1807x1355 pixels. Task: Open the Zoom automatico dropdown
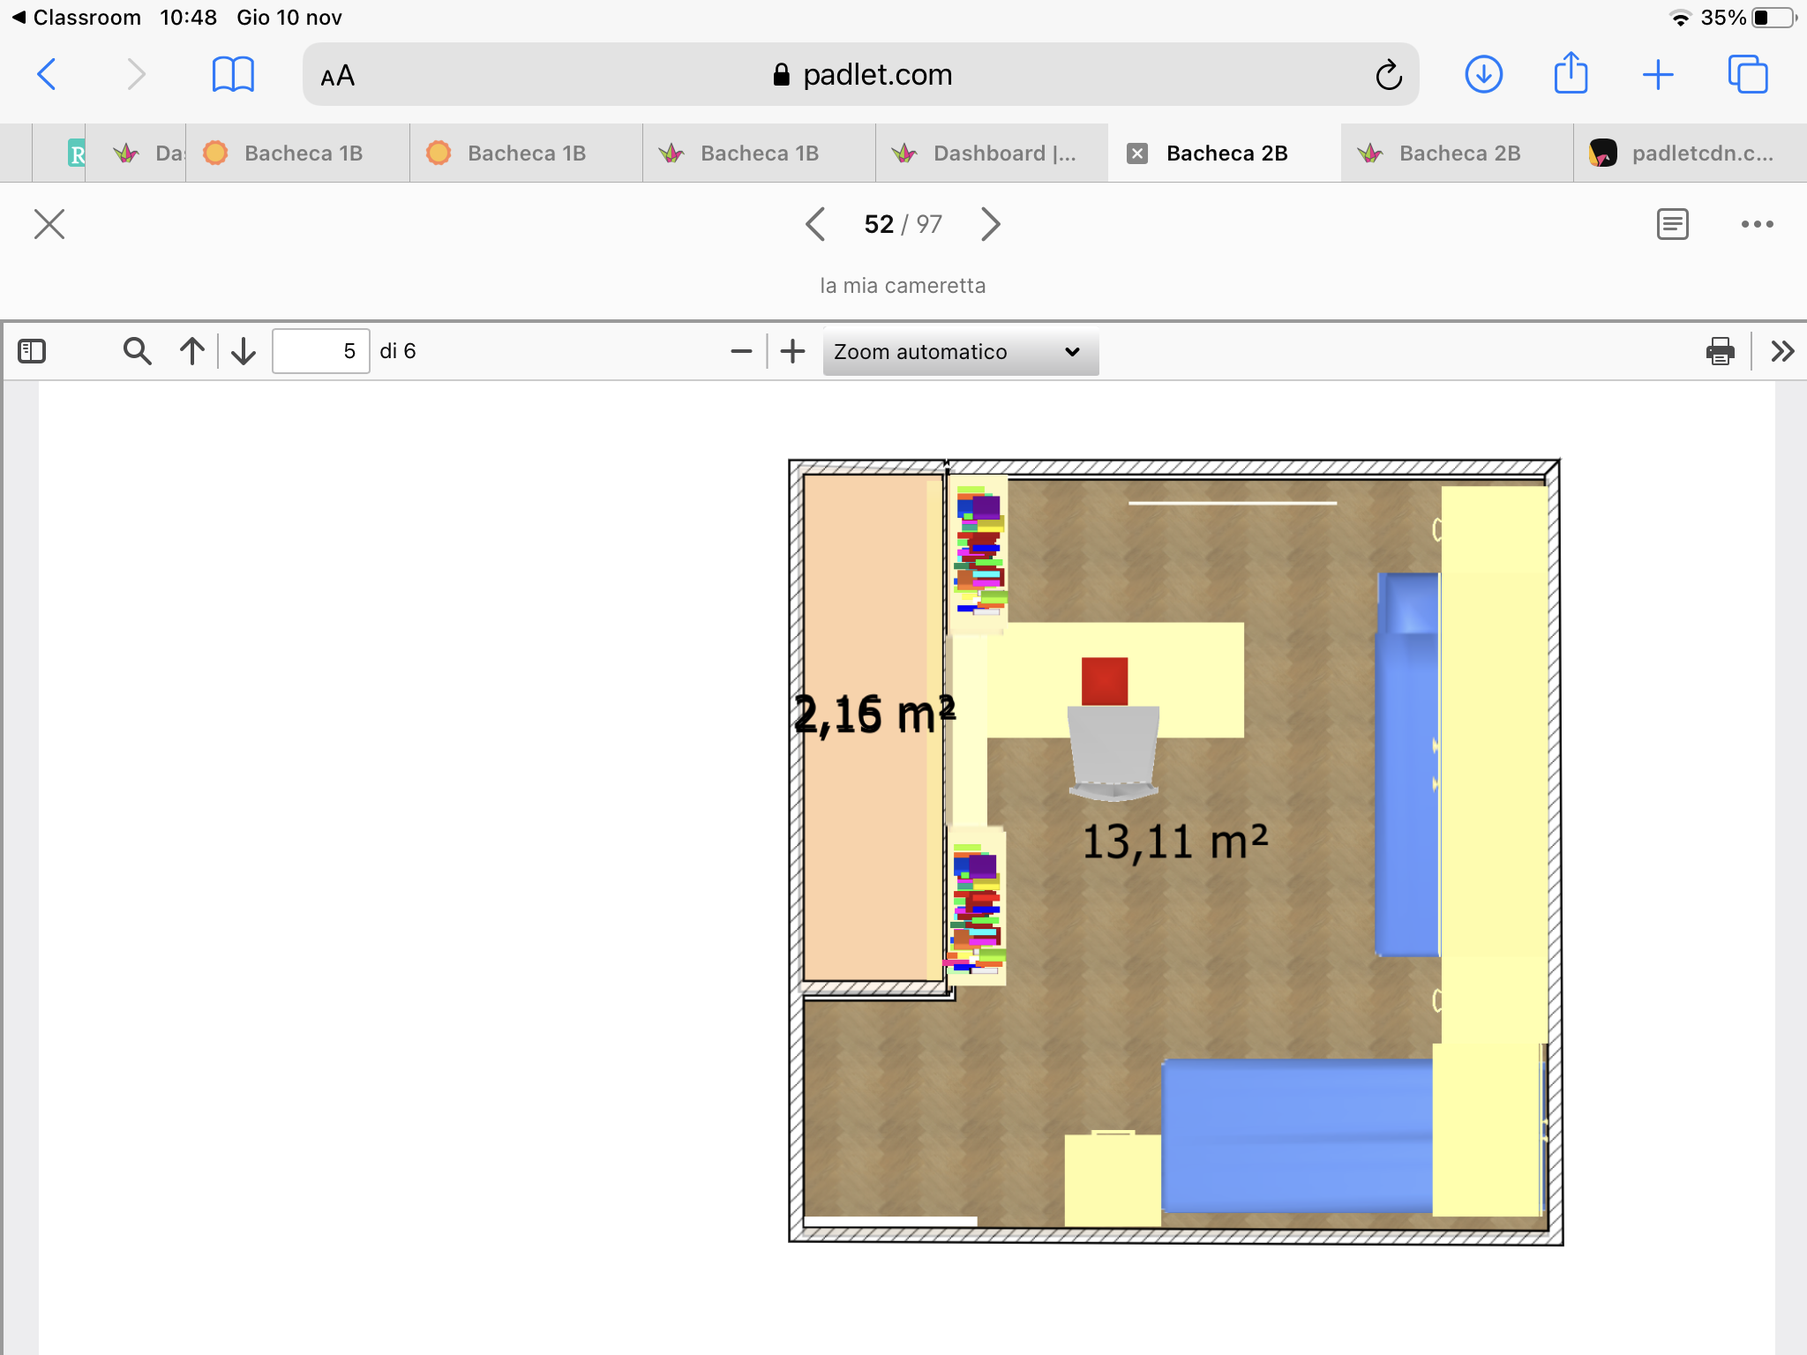coord(960,352)
